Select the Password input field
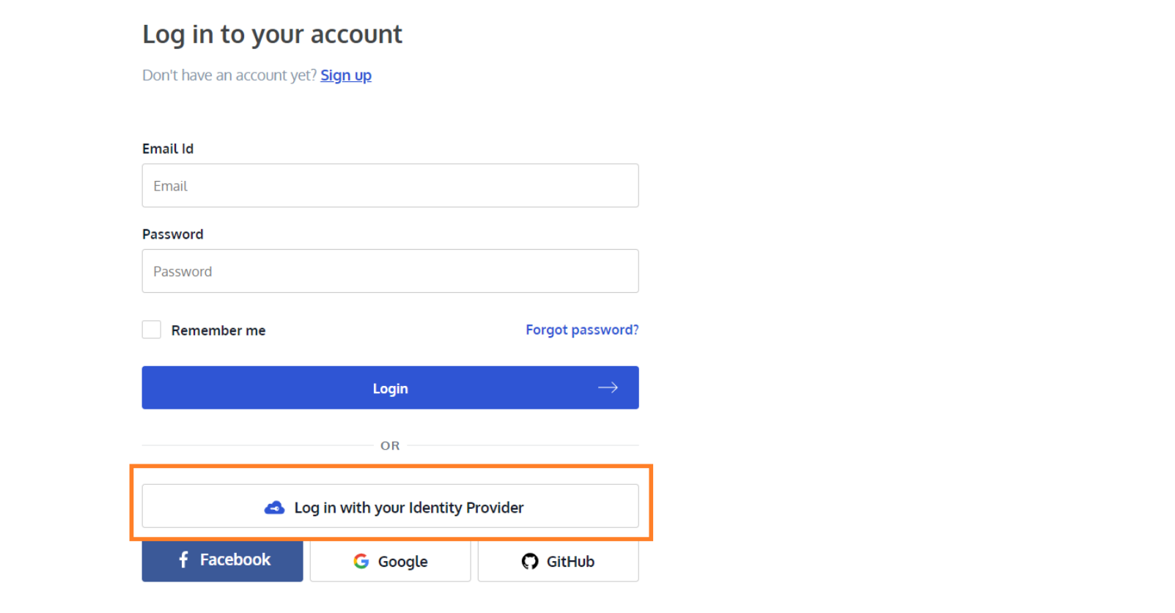This screenshot has height=613, width=1175. coord(390,270)
